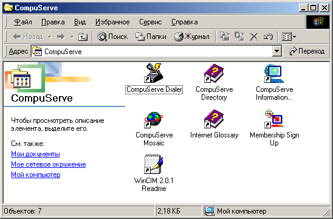Open the Мои документы link
This screenshot has width=333, height=219.
tap(35, 154)
